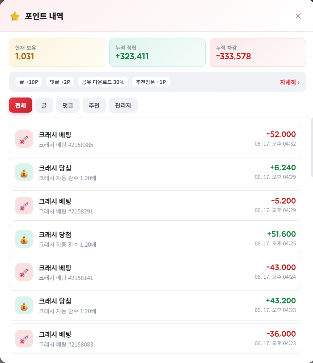Click the 누적 적립 +323,411 card
313x363 pixels.
(x=157, y=53)
